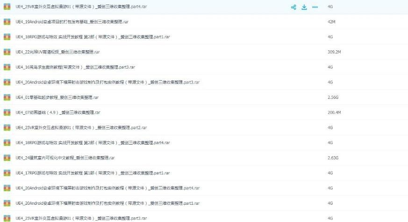Click the archive icon of UE4_18RPG part4.rar
This screenshot has height=222, width=408.
7,143
